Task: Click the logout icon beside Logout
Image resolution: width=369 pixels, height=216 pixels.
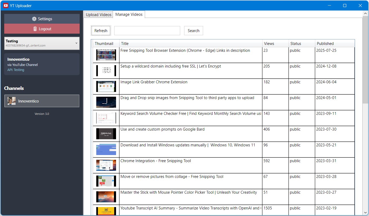Action: [35, 29]
